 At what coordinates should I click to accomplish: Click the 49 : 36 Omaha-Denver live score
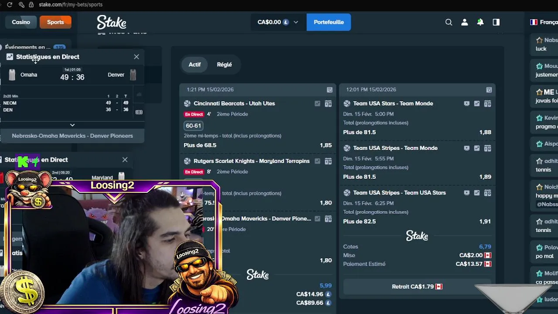coord(72,78)
